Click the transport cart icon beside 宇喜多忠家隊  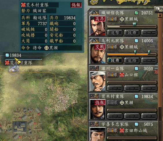click(x=94, y=124)
